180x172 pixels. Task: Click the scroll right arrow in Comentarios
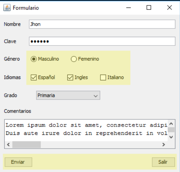coord(163,145)
